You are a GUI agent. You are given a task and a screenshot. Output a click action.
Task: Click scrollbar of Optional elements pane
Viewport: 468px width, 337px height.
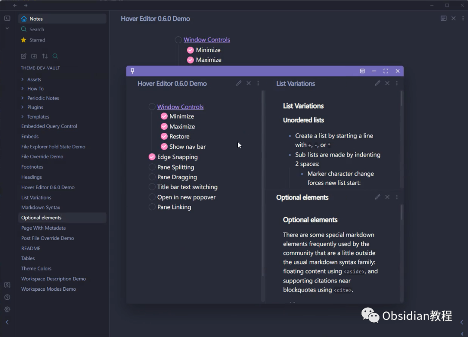pos(401,212)
